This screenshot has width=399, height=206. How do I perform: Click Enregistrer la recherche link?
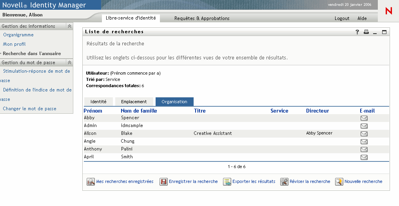pyautogui.click(x=193, y=181)
